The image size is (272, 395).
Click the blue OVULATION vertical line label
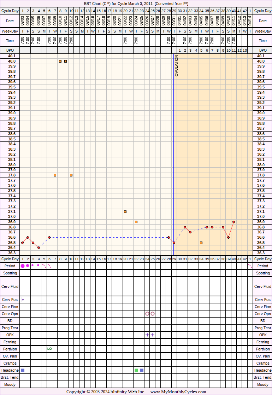pyautogui.click(x=177, y=66)
